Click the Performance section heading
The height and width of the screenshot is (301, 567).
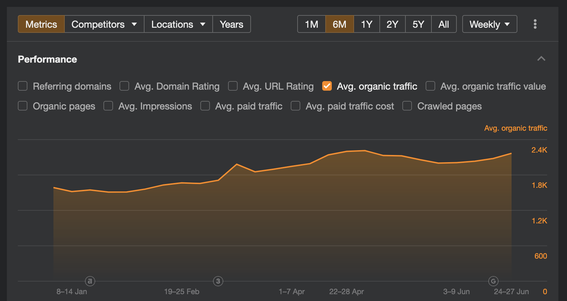[x=47, y=59]
